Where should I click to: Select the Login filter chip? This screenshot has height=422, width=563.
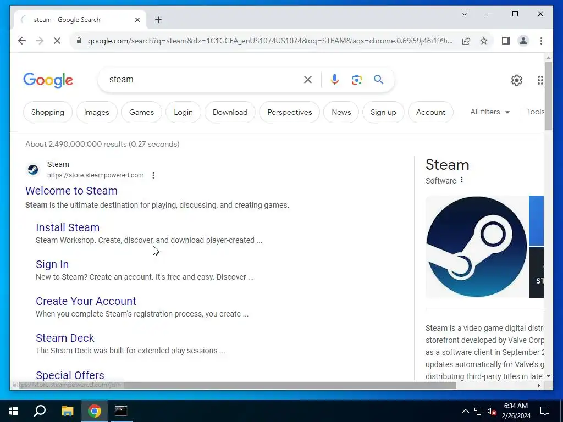(x=183, y=112)
